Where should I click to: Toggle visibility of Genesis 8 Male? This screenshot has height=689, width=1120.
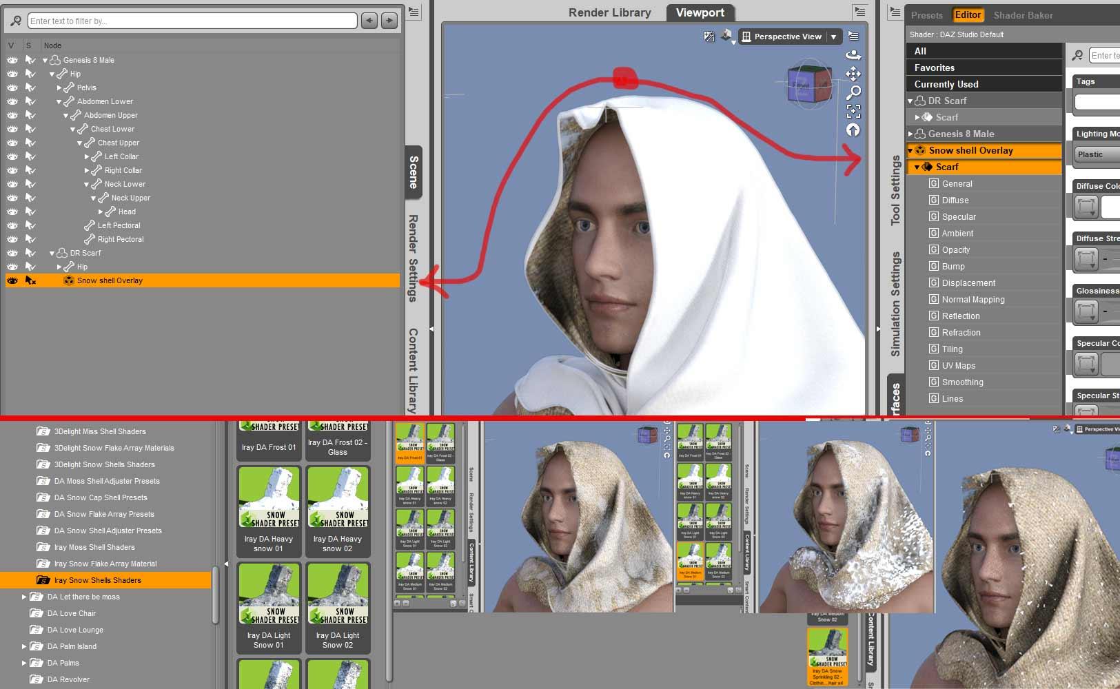click(12, 60)
